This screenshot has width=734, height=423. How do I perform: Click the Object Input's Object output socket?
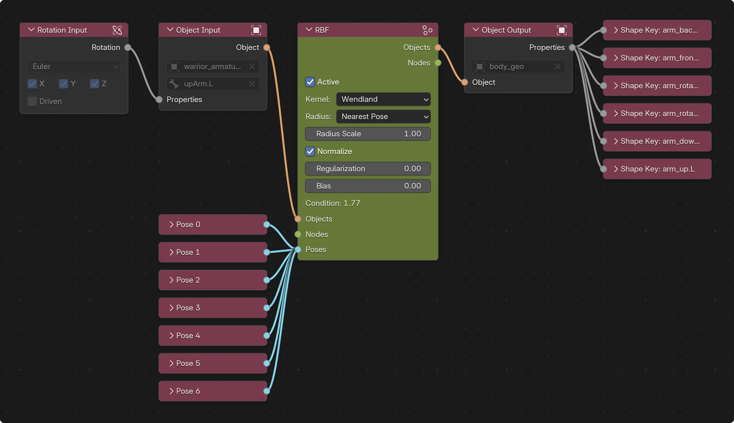[267, 47]
